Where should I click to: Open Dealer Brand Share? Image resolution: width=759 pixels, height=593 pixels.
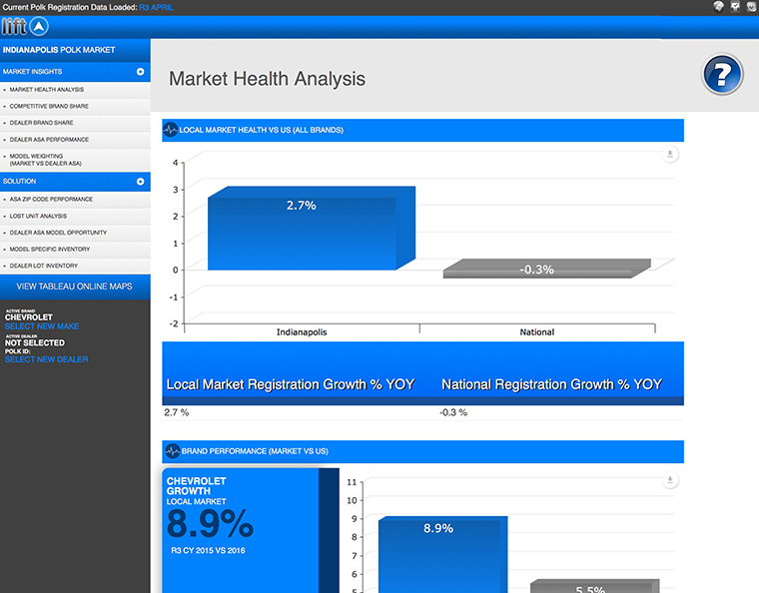pos(75,123)
